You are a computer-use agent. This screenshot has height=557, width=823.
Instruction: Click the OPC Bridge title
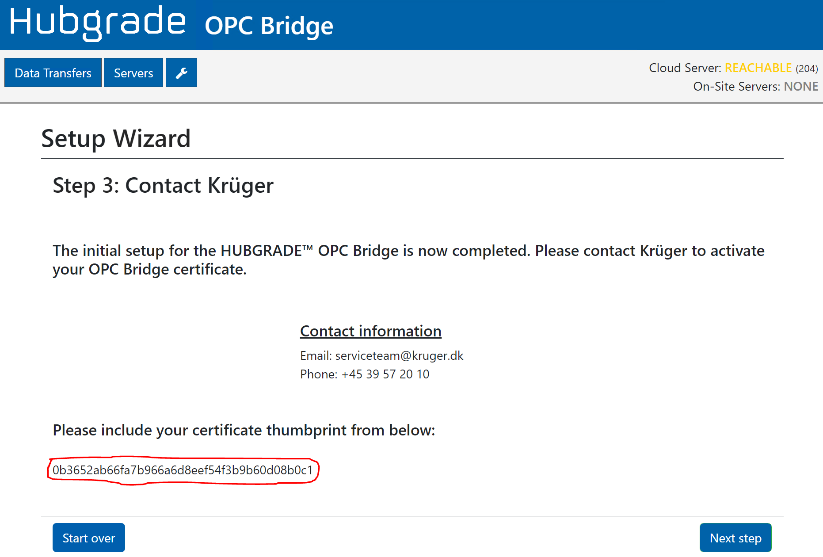coord(269,26)
